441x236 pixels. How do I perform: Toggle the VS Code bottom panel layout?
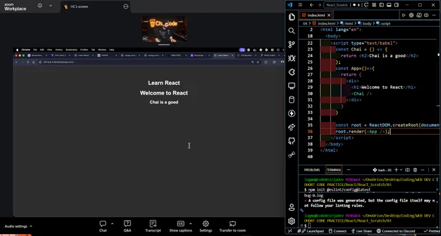(x=389, y=5)
